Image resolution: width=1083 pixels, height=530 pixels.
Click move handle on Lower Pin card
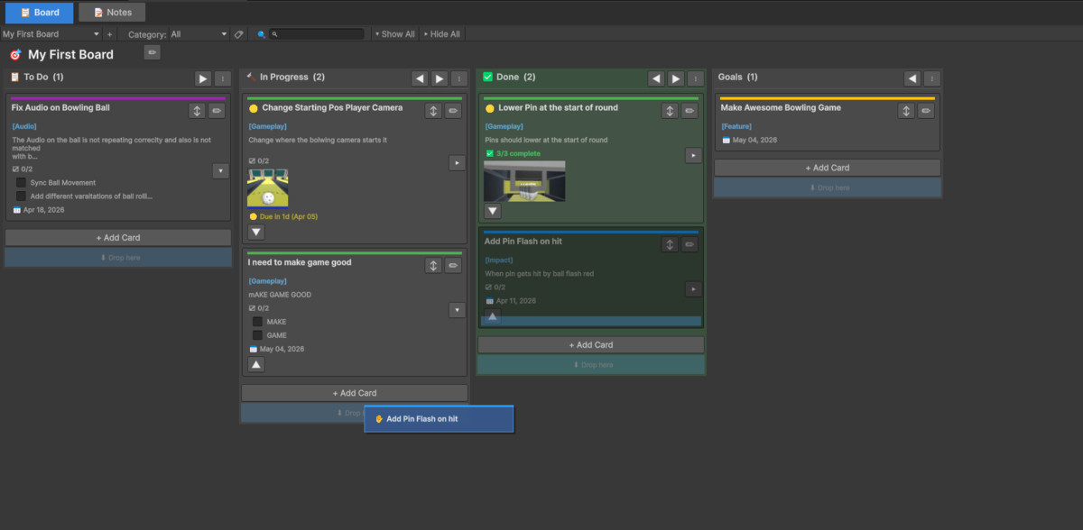pos(670,111)
